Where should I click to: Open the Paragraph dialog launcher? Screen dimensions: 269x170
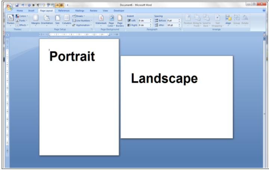(x=180, y=30)
